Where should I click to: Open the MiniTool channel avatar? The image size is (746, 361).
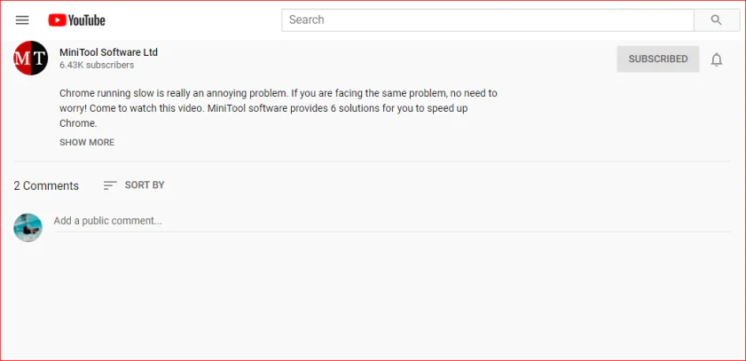30,59
